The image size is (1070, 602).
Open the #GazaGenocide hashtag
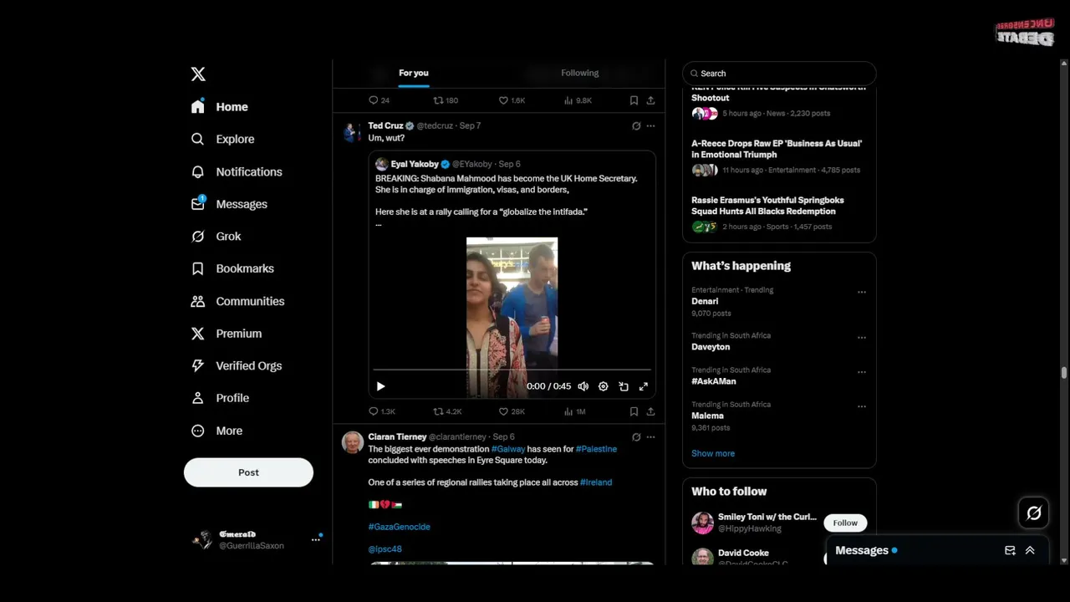pyautogui.click(x=399, y=527)
